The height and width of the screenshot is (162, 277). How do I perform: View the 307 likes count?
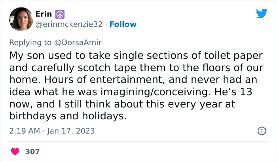pyautogui.click(x=32, y=151)
